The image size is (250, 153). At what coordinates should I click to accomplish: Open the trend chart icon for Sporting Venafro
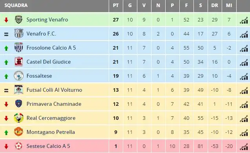(244, 20)
